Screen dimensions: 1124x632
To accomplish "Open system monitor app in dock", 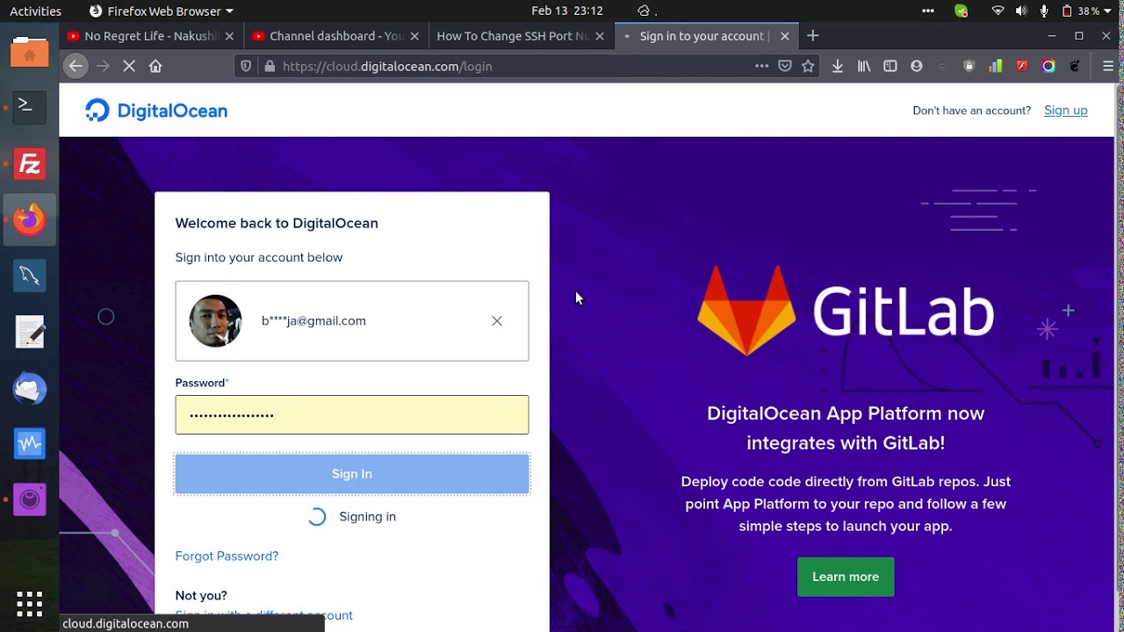I will (x=30, y=444).
